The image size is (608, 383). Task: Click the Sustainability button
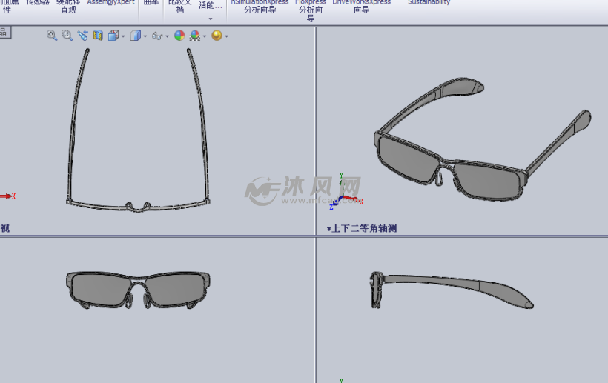(x=429, y=3)
